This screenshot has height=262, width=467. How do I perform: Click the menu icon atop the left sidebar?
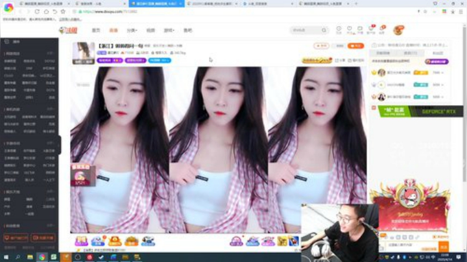coord(6,42)
